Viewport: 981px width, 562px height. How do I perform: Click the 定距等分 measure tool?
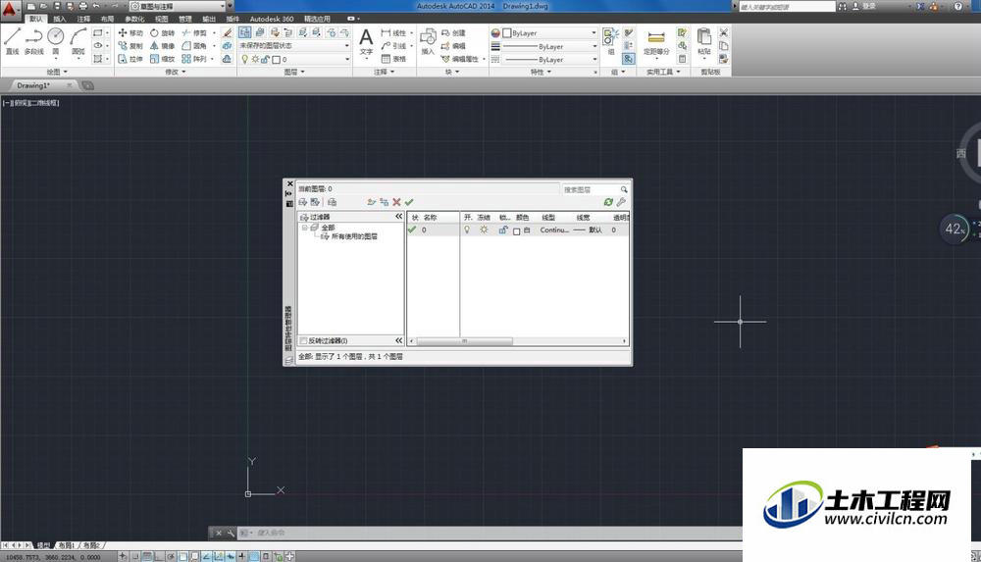pyautogui.click(x=656, y=42)
